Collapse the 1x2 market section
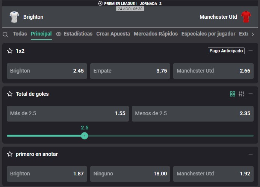Screen dimensions: 260x187 251,51
